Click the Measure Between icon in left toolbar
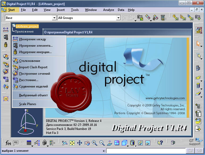205x155 pixels. click(x=6, y=30)
